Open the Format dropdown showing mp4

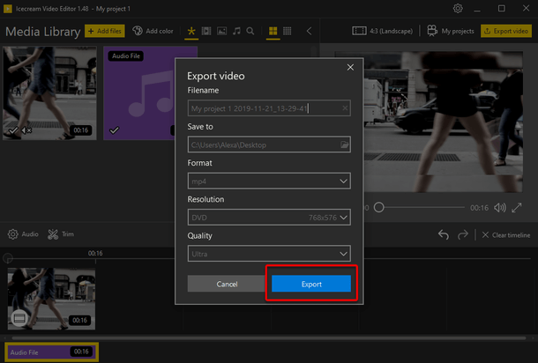click(269, 181)
